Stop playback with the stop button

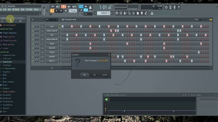61,11
